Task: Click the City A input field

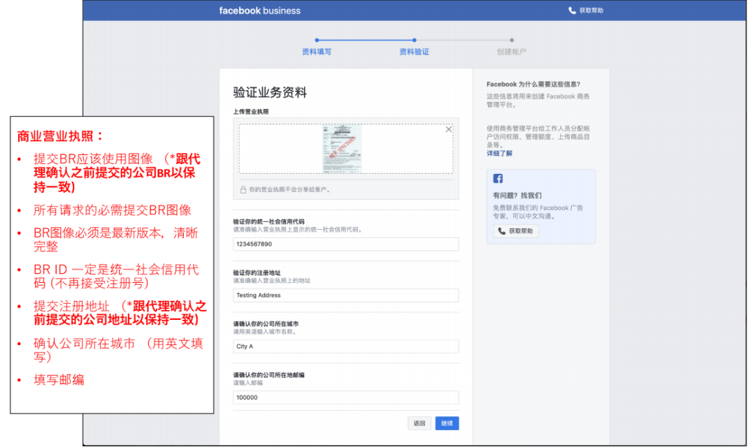Action: pos(346,346)
